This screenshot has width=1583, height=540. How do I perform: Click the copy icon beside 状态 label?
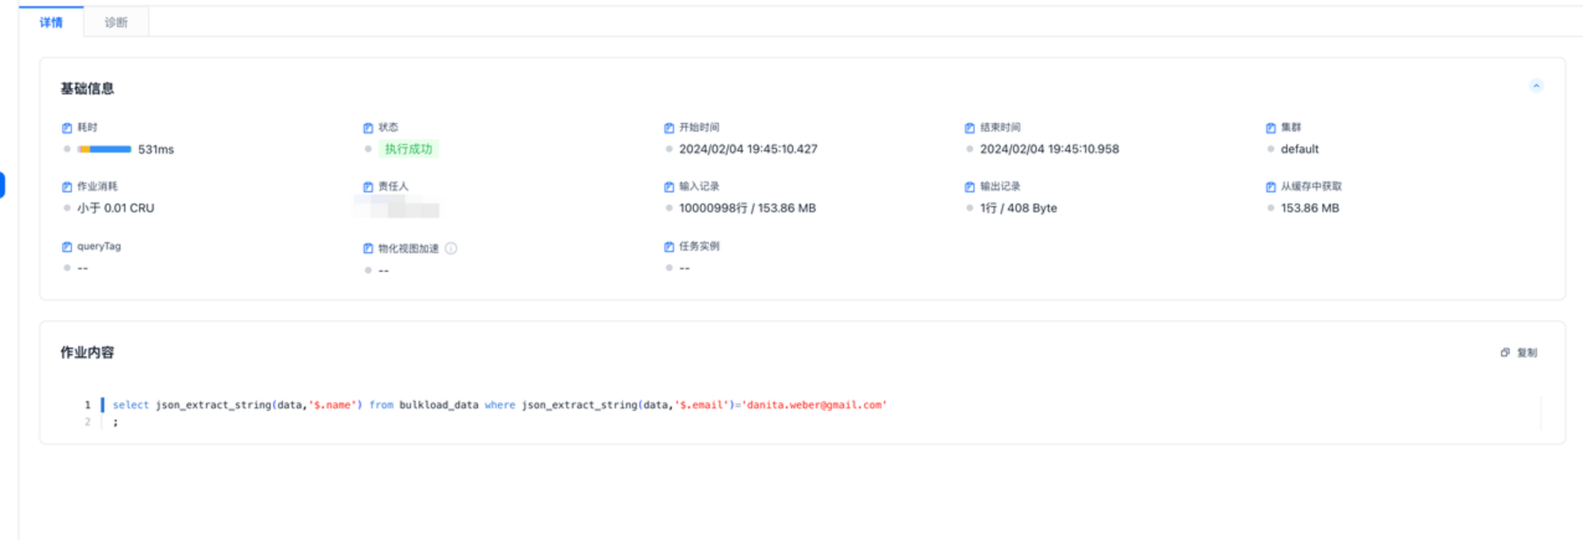[x=368, y=128]
